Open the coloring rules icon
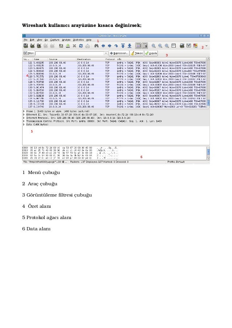The width and height of the screenshot is (232, 328). pos(195,46)
